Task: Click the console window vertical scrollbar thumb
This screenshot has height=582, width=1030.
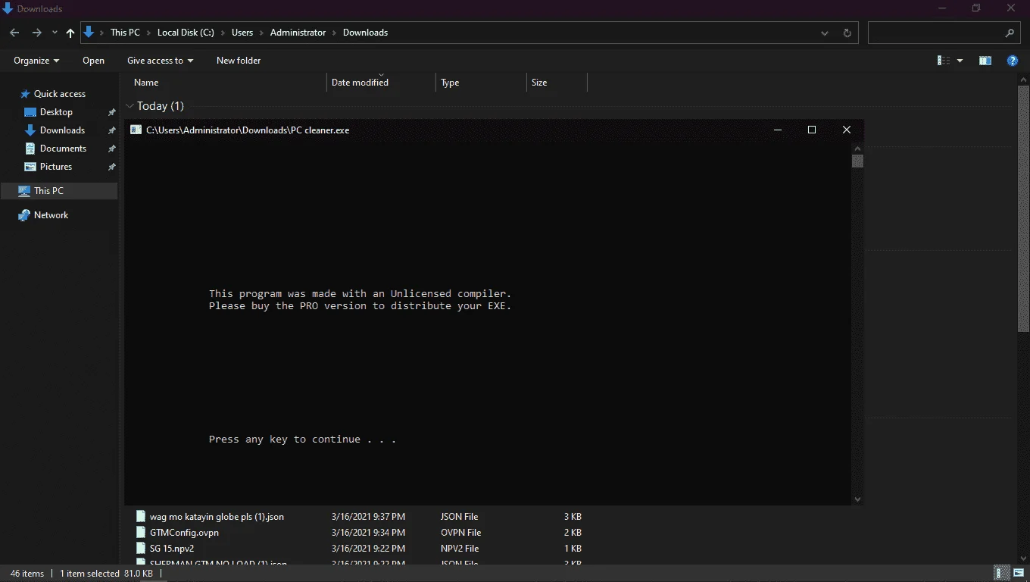Action: coord(857,161)
